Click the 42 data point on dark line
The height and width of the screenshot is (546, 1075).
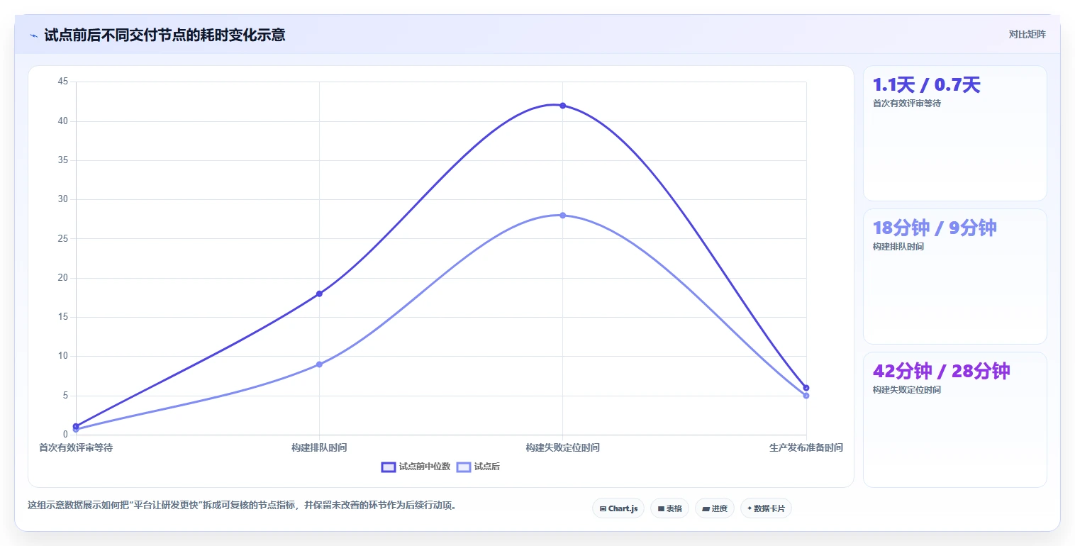point(563,106)
